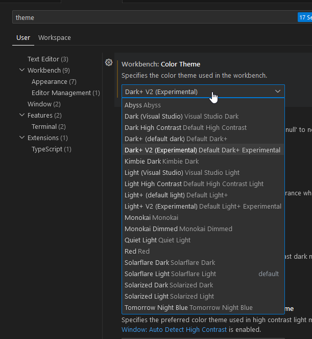
Task: Click the Workbench: Color Theme setting title
Action: point(161,64)
